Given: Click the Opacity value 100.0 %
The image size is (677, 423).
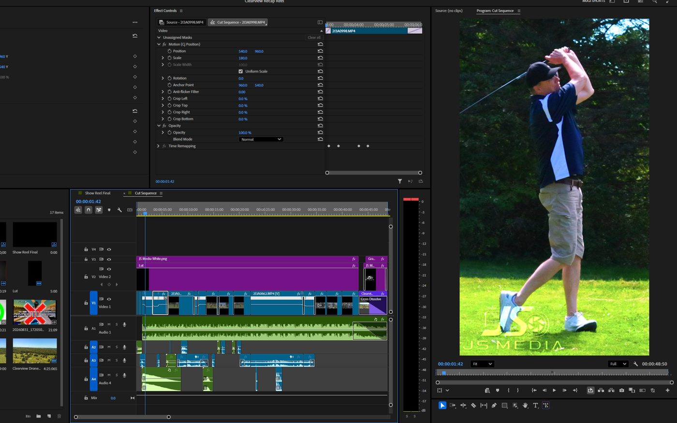Looking at the screenshot, I should [245, 132].
